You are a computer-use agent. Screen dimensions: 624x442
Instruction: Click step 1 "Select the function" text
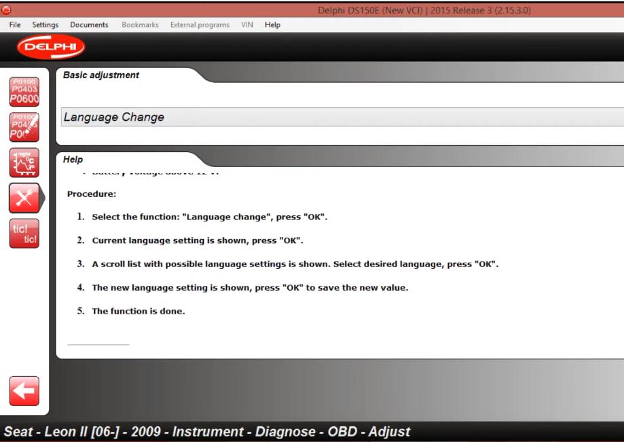210,217
